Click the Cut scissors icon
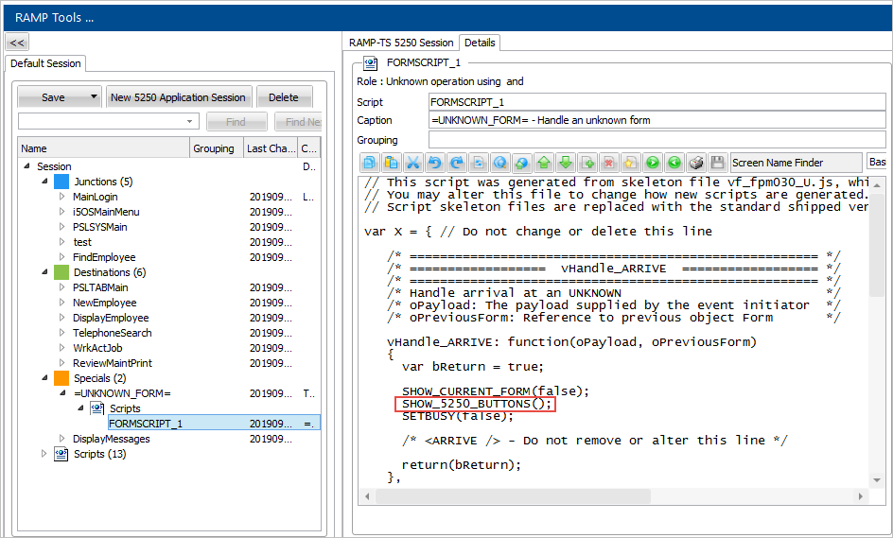The height and width of the screenshot is (538, 893). (x=413, y=163)
